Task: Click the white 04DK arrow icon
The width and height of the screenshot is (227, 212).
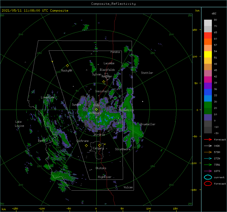Action: coord(208,146)
